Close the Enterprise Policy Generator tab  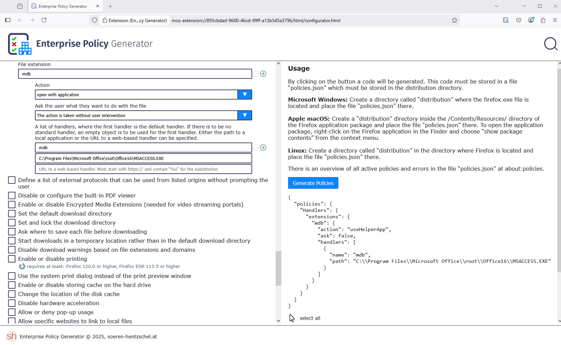click(98, 6)
